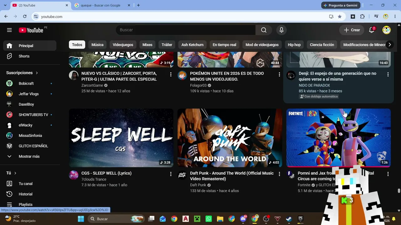
Task: Reload the YouTube page
Action: click(25, 17)
